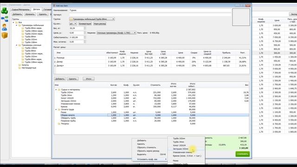Select Хомуты group in tree
The height and width of the screenshot is (167, 297).
pyautogui.click(x=25, y=65)
